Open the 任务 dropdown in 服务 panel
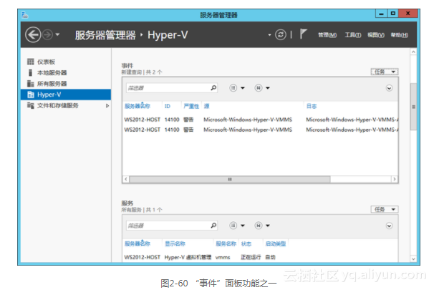This screenshot has width=434, height=290. point(385,210)
